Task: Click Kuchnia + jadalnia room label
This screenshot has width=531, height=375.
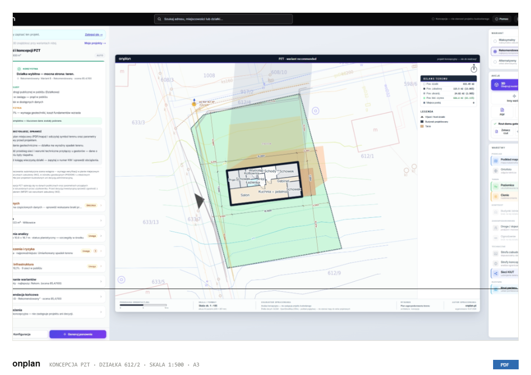Action: pyautogui.click(x=273, y=191)
